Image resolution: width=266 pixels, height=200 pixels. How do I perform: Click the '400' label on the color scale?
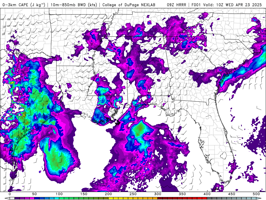click(x=207, y=194)
